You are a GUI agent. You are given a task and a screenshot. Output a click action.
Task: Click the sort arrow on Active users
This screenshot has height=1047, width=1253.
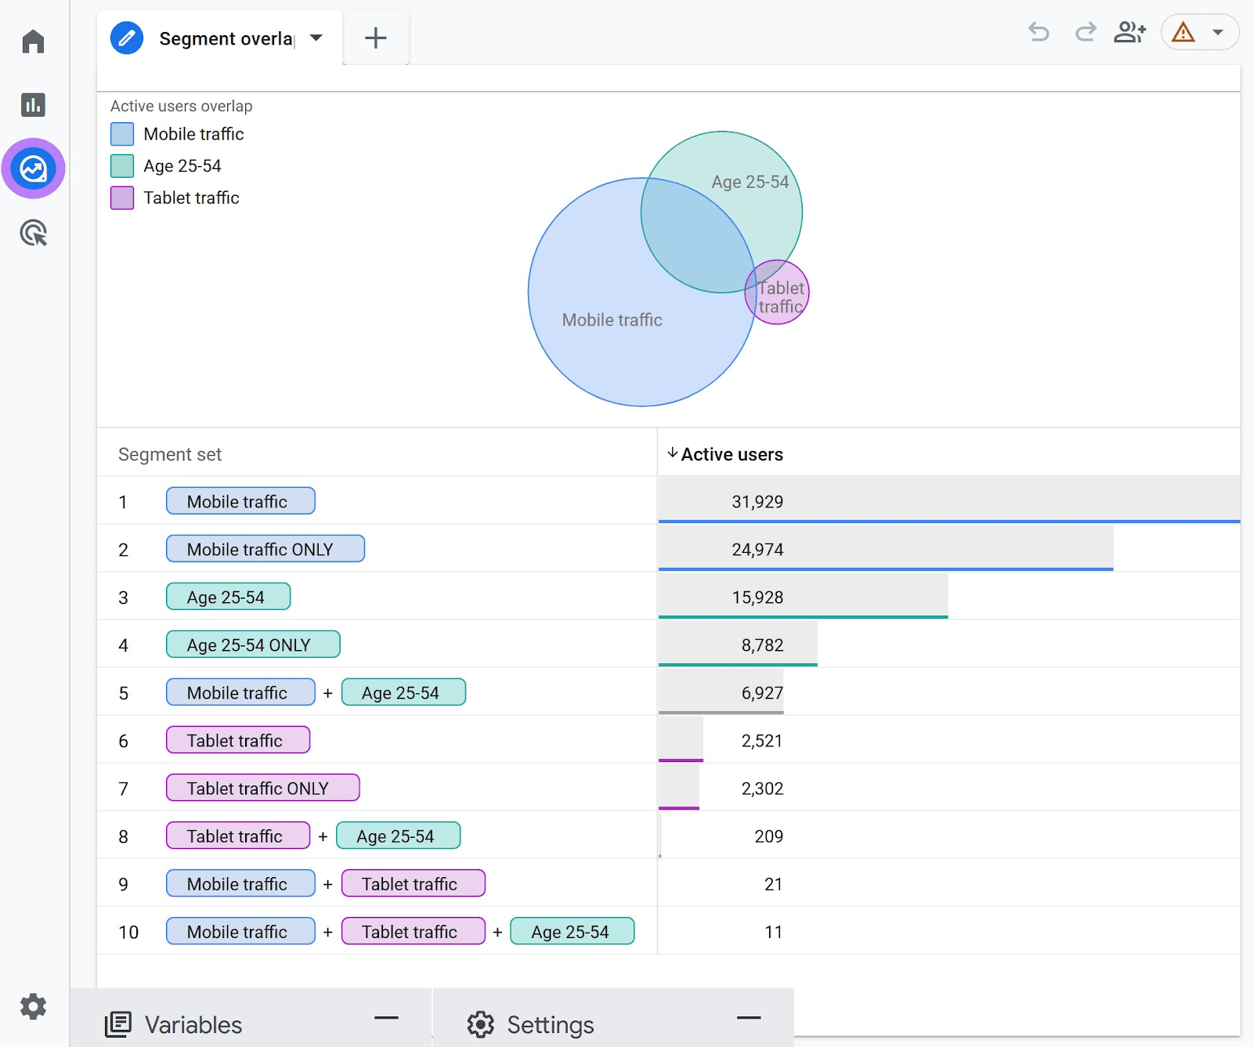(x=672, y=453)
